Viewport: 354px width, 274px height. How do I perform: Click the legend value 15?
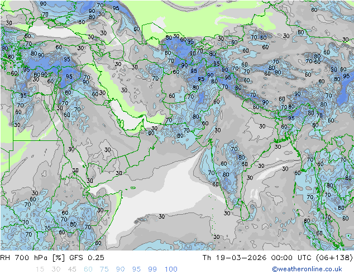point(40,269)
